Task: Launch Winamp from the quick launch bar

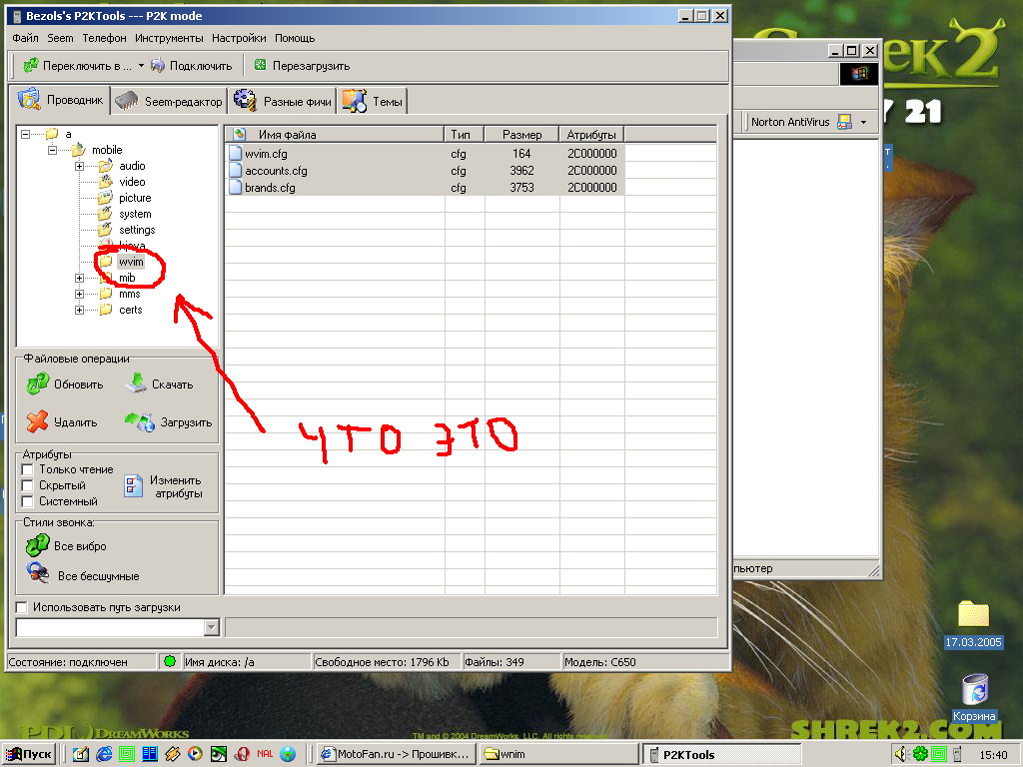Action: 172,755
